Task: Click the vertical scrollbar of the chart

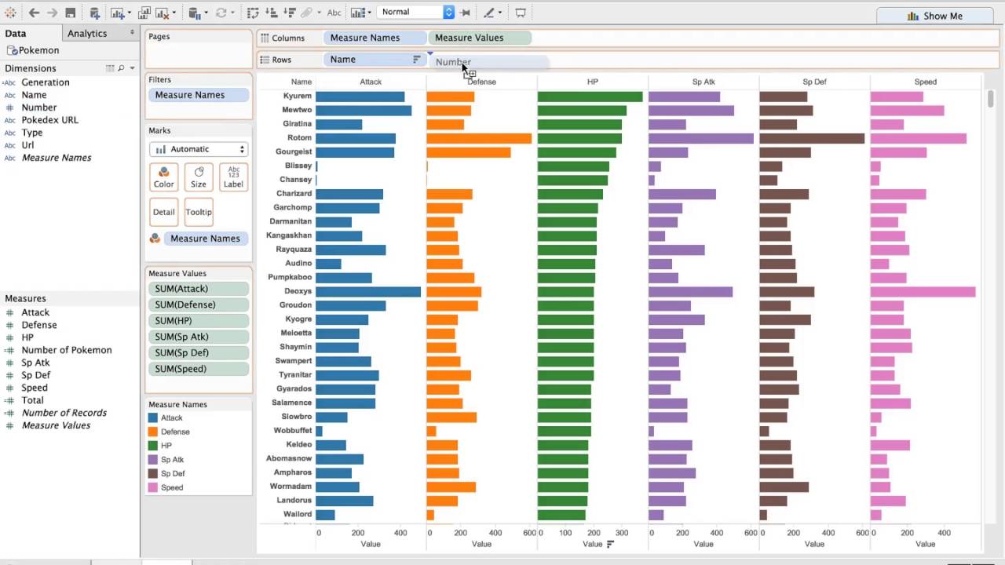Action: pos(991,100)
